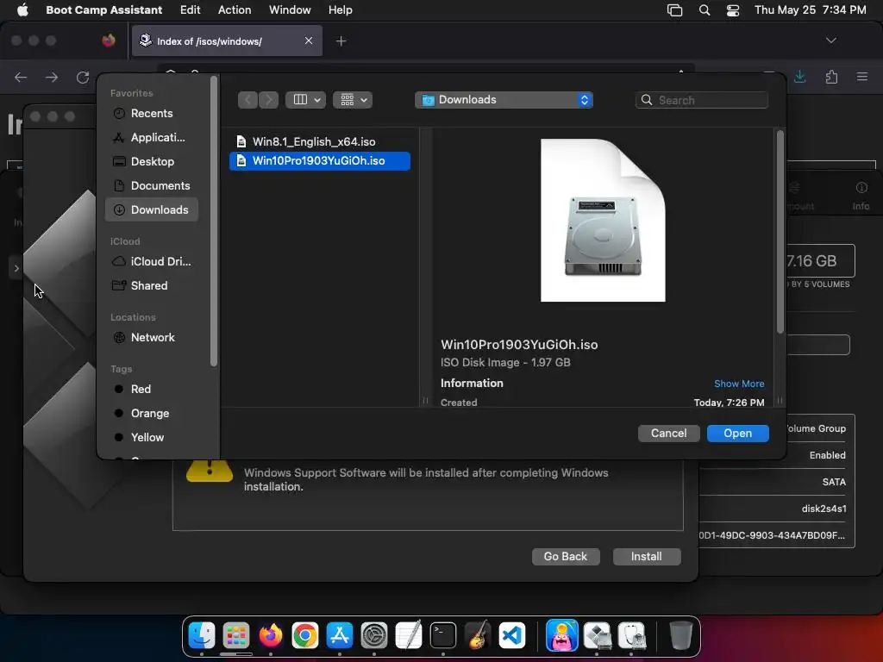883x662 pixels.
Task: Open the Window menu
Action: click(x=290, y=10)
